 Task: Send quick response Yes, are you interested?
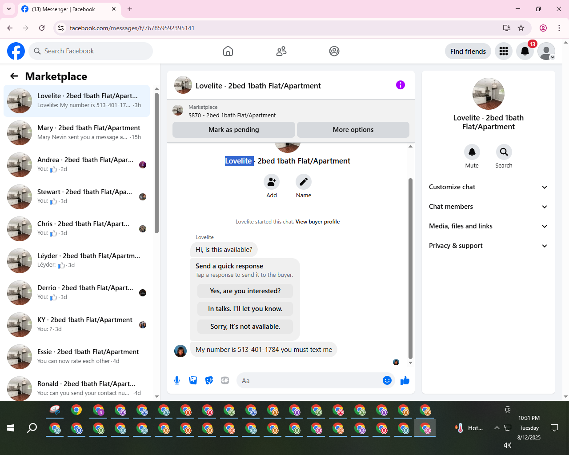245,291
